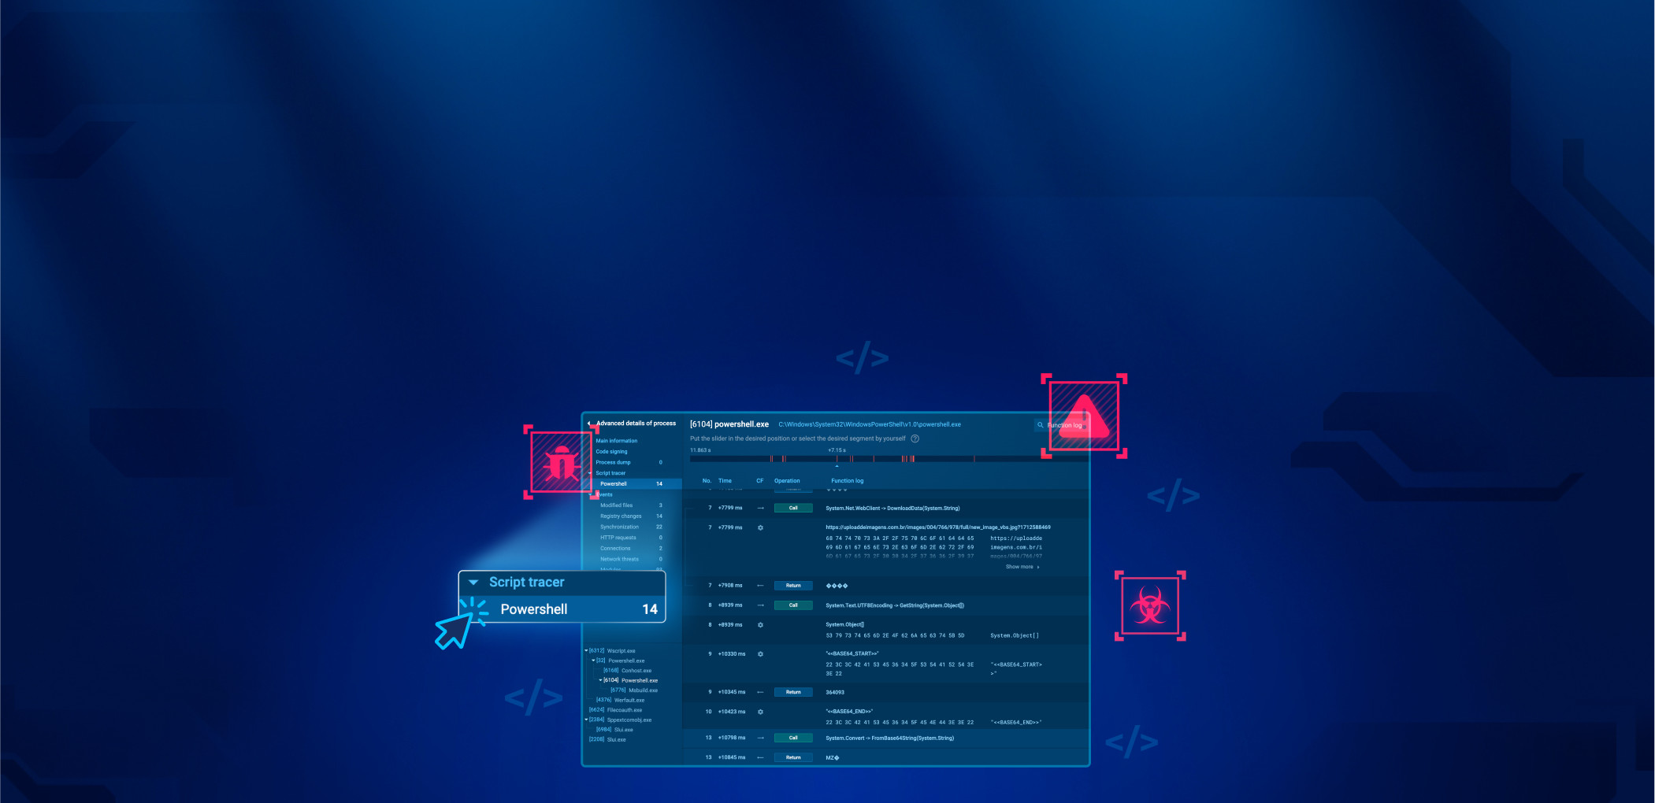Click the Time column header
Image resolution: width=1655 pixels, height=803 pixels.
click(725, 481)
